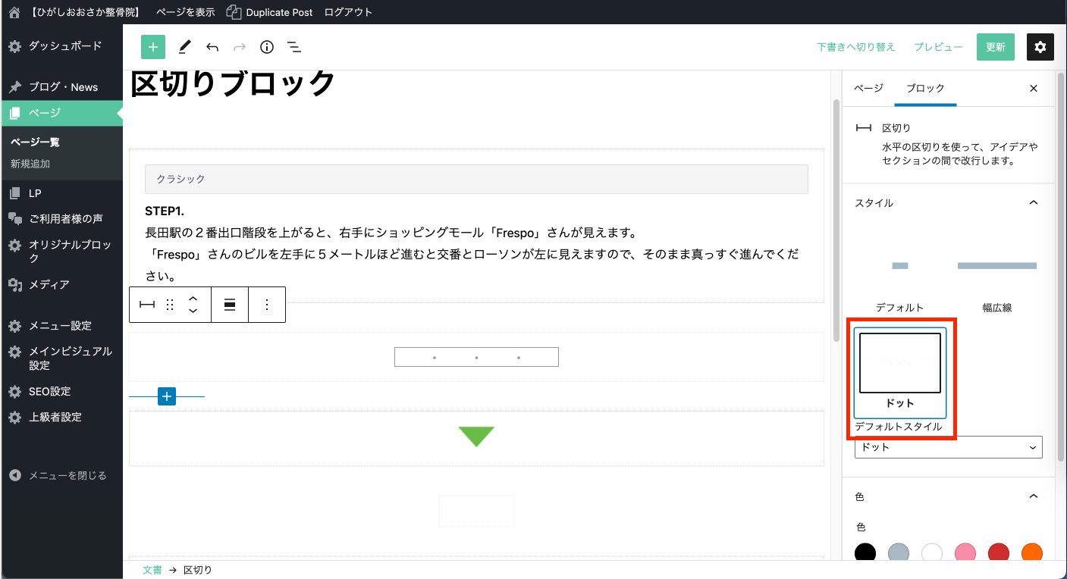Click the separator block type icon
This screenshot has width=1067, height=579.
pyautogui.click(x=147, y=305)
